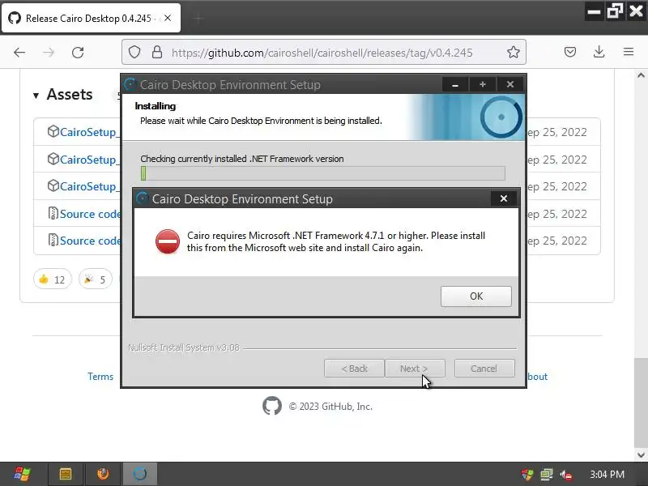Click the package icon of second CairoSetup

coord(53,159)
